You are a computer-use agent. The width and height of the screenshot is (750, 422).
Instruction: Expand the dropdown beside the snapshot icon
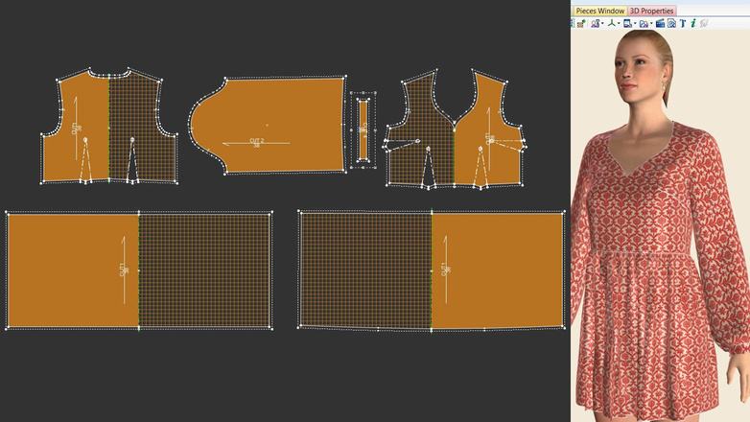[x=652, y=23]
